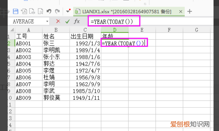Click cell AB008
Image resolution: width=219 pixels, height=131 pixels.
(x=28, y=91)
